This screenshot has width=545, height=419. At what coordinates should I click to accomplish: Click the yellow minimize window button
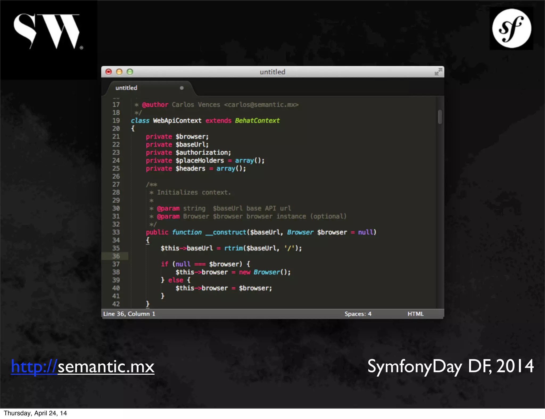[119, 72]
